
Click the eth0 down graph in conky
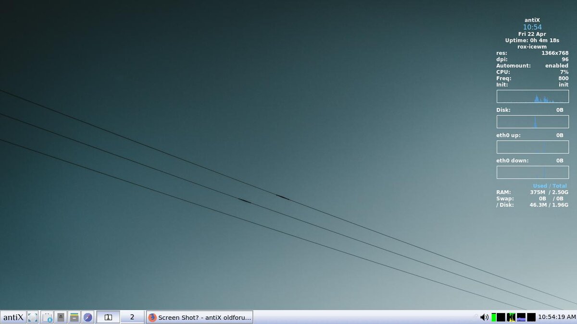532,172
